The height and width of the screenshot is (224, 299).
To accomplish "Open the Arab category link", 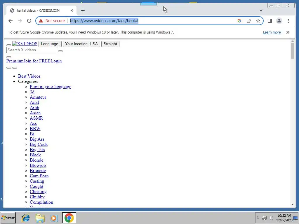I will tap(34, 108).
